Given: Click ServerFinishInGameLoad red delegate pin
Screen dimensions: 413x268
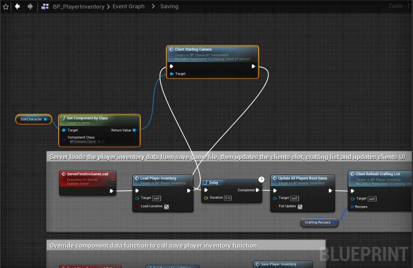Looking at the screenshot, I should coord(113,179).
